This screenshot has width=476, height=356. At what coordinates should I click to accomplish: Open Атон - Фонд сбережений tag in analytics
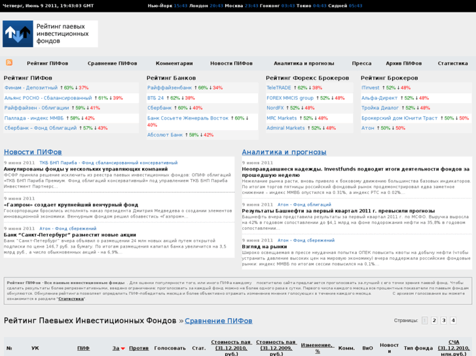306,240
